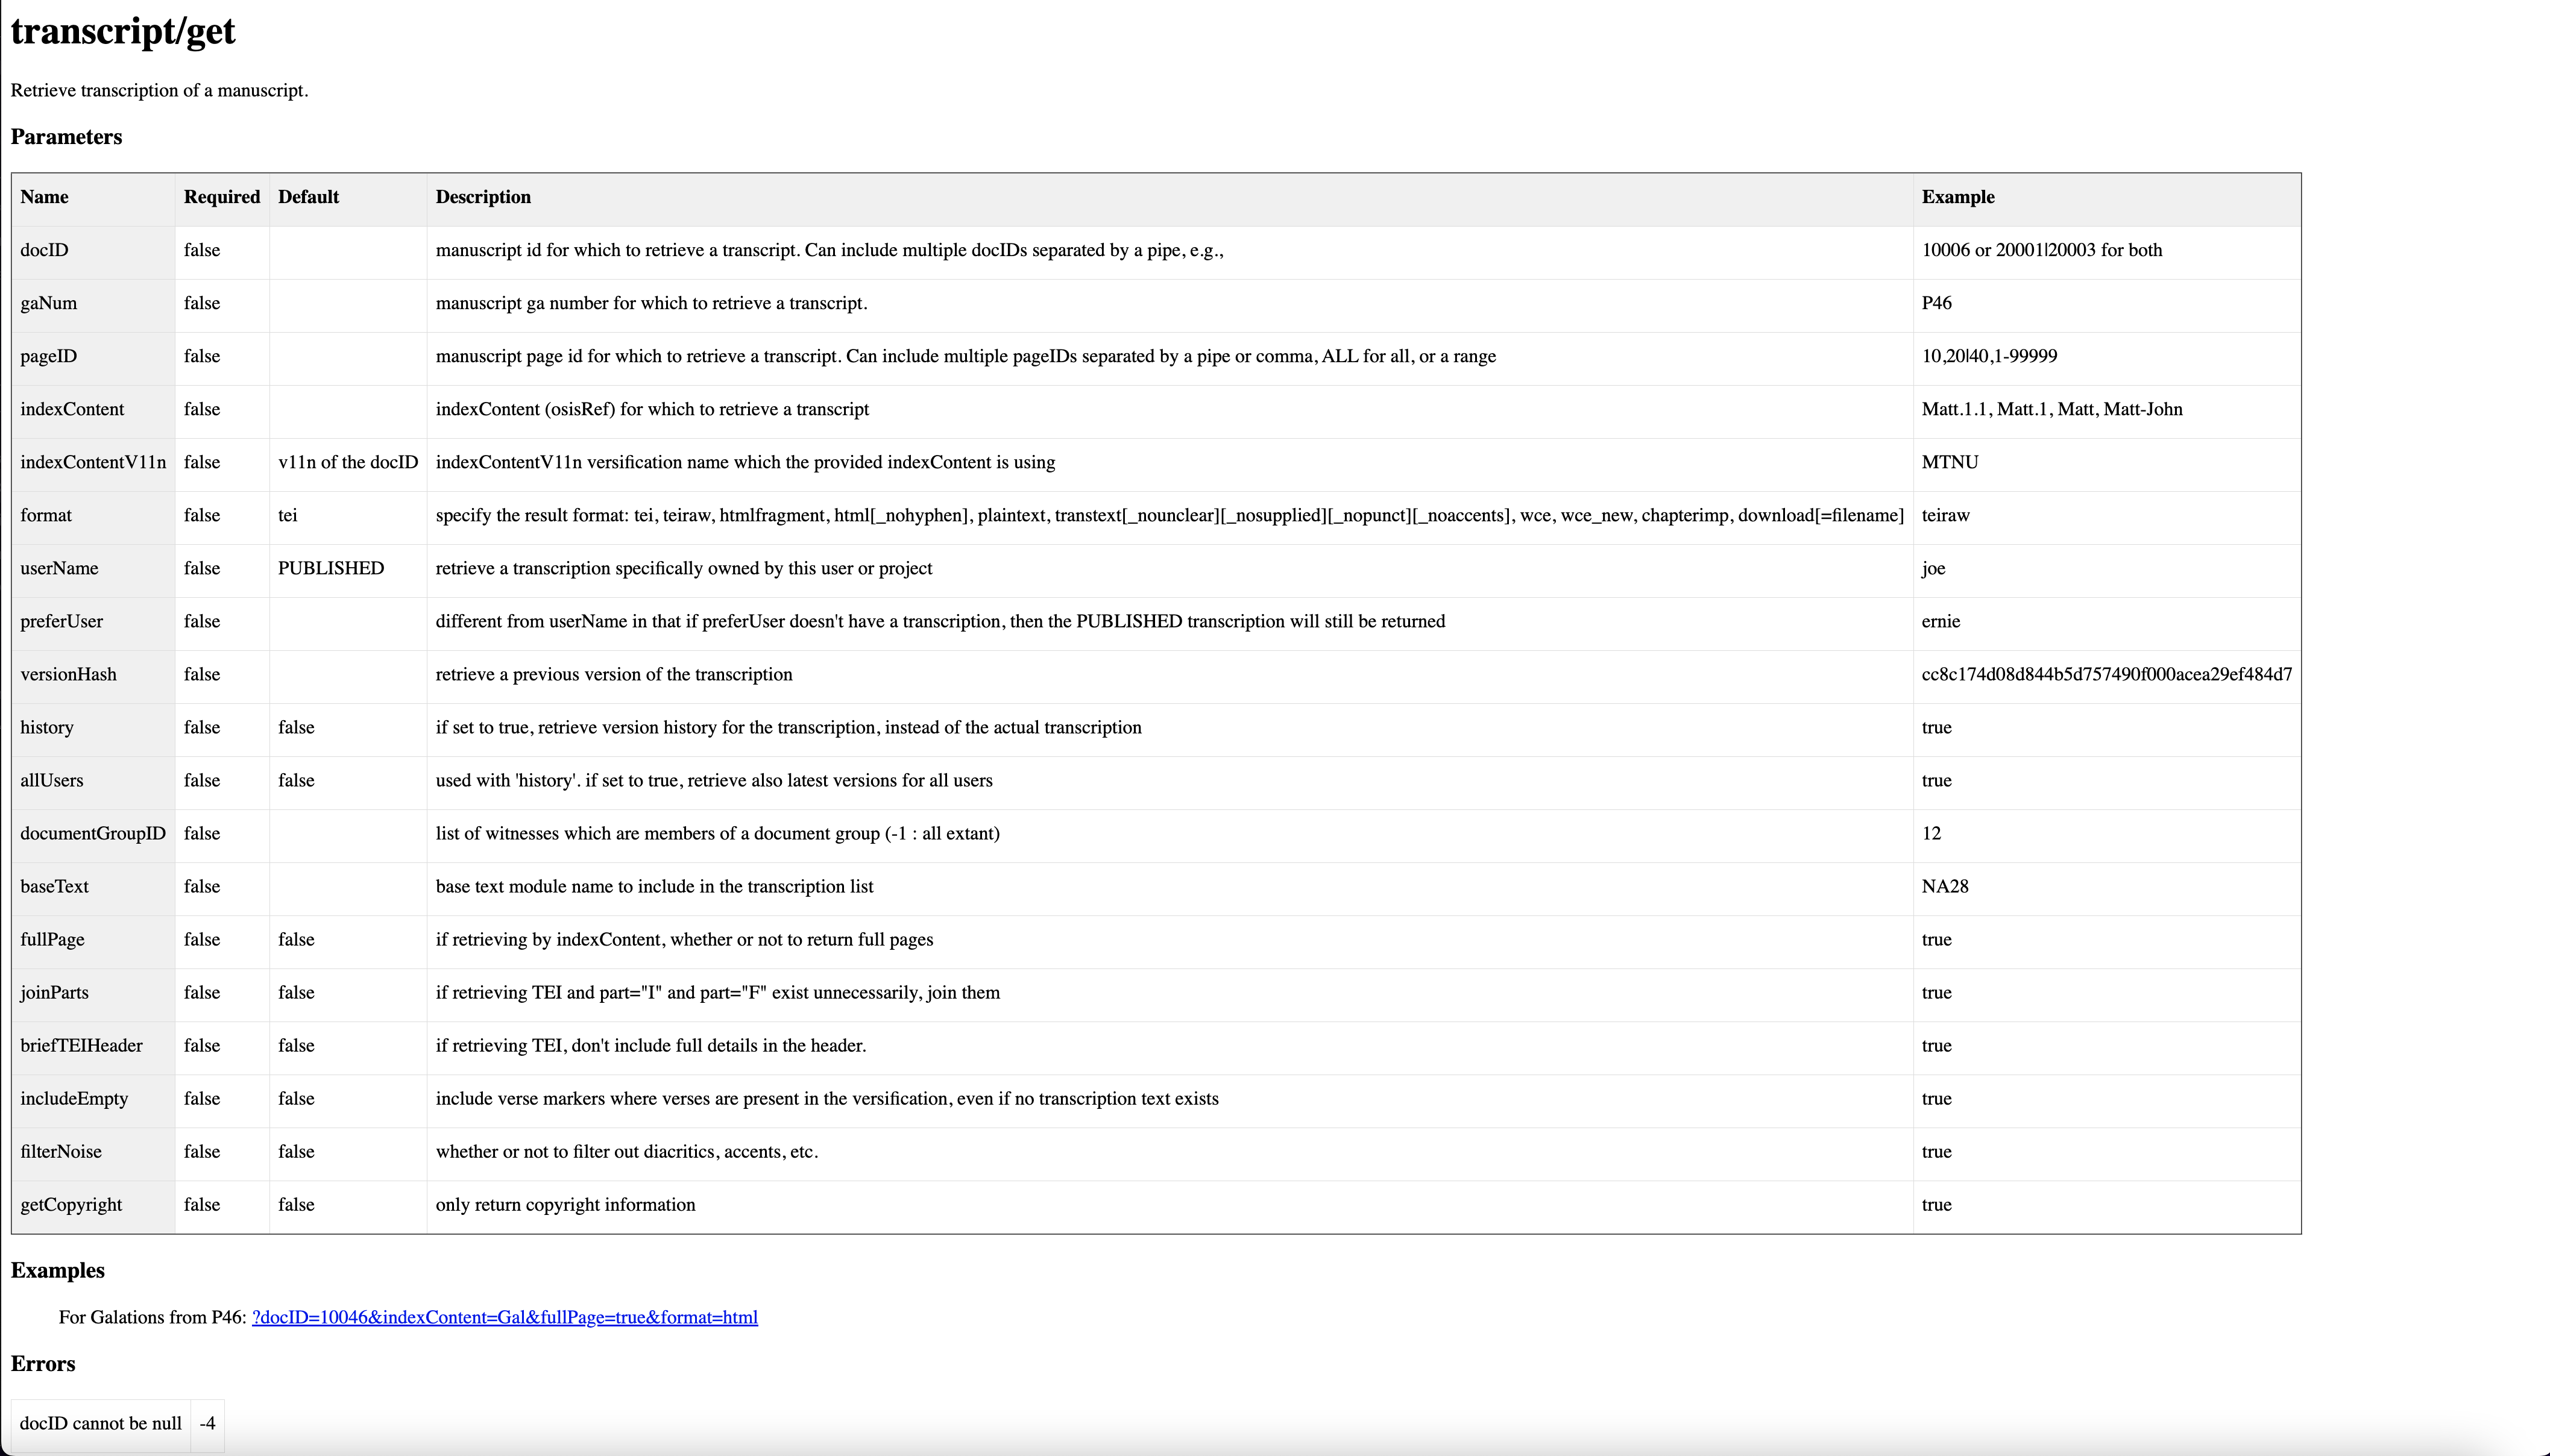The width and height of the screenshot is (2550, 1456).
Task: Click the versionHash example hash value
Action: [2106, 674]
